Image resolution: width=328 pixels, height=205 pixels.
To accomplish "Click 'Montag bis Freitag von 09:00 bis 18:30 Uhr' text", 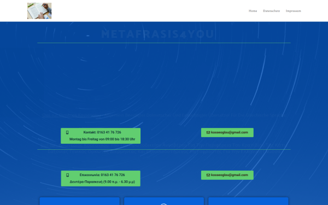I will 102,139.
